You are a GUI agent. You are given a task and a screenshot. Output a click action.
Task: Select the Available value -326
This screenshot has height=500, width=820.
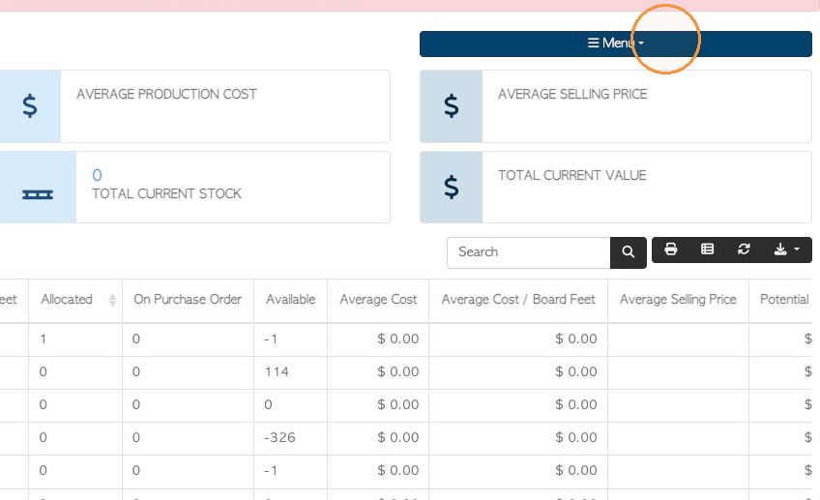coord(279,438)
